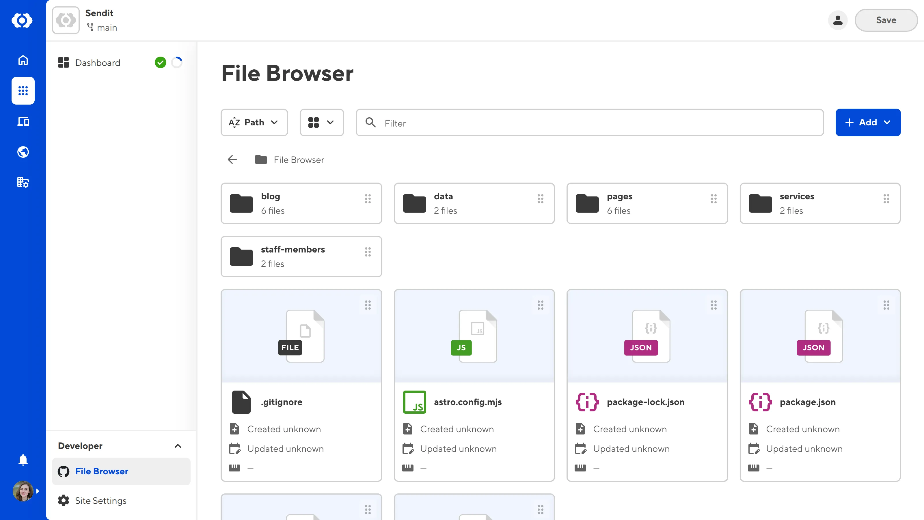Click the drag handle on the package.json card

point(887,305)
